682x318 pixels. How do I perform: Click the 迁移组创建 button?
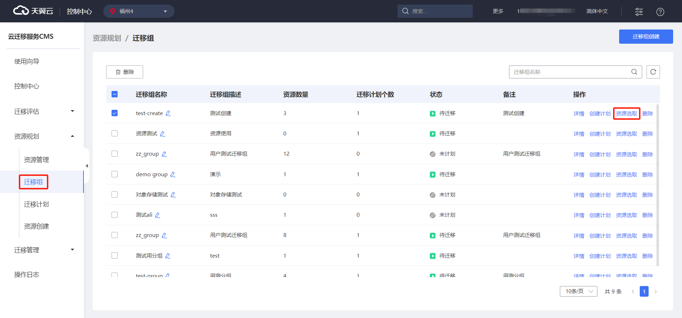point(646,37)
